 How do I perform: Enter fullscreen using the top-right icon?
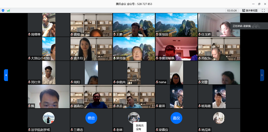tap(263, 10)
